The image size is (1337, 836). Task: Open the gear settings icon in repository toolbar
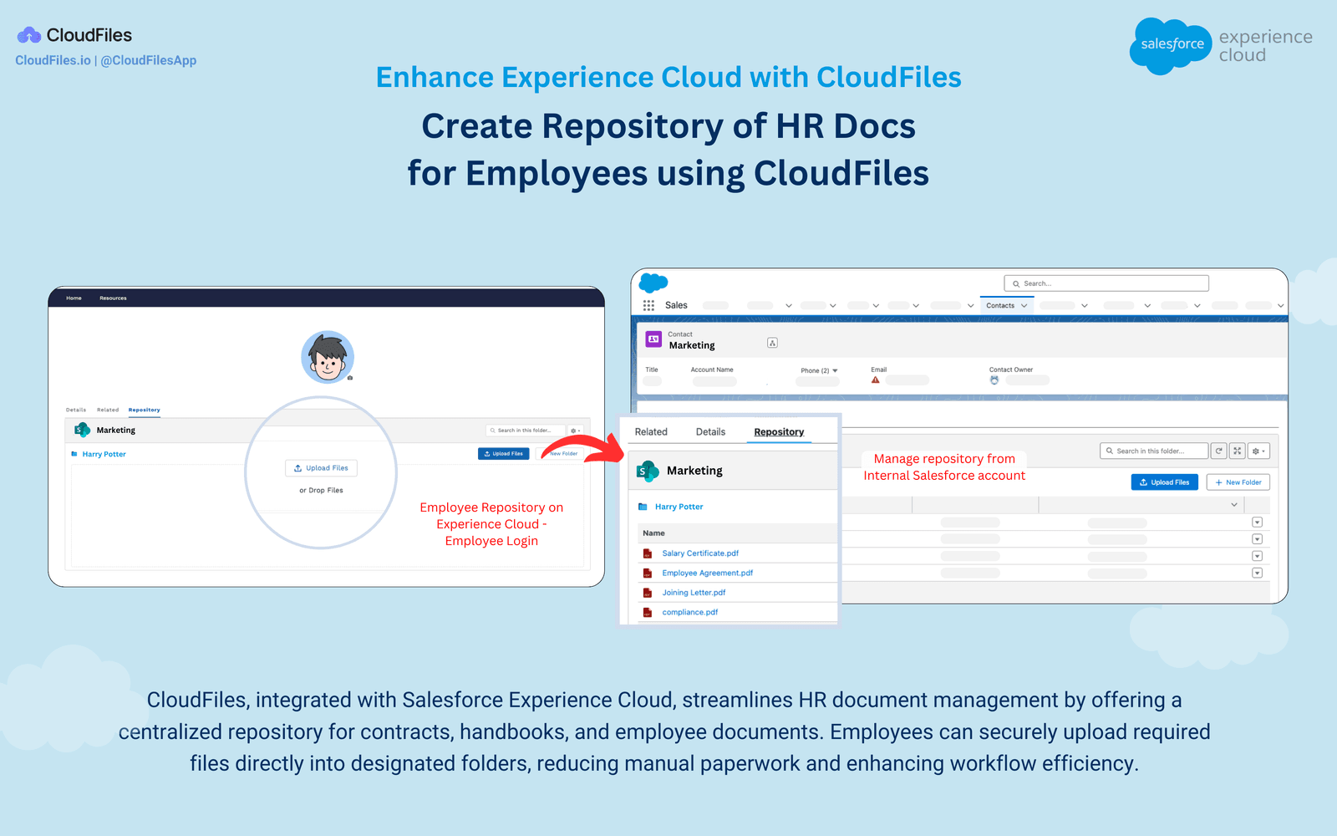pyautogui.click(x=1258, y=451)
